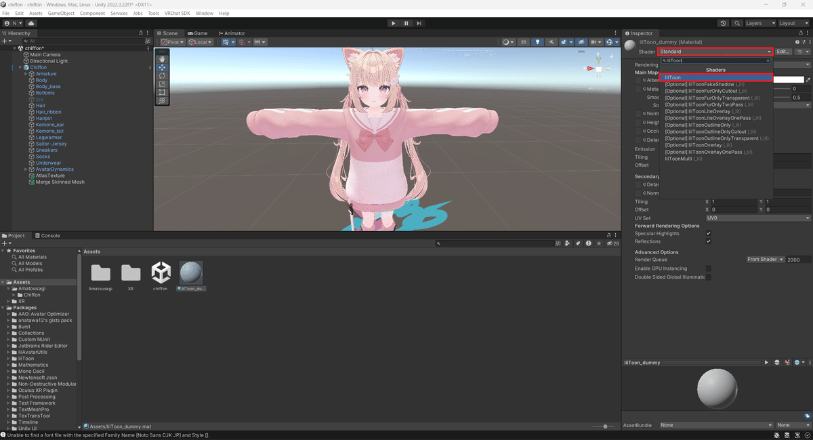Screen dimensions: 813x440
Task: Select the Scale tool in Scene
Action: pos(162,83)
